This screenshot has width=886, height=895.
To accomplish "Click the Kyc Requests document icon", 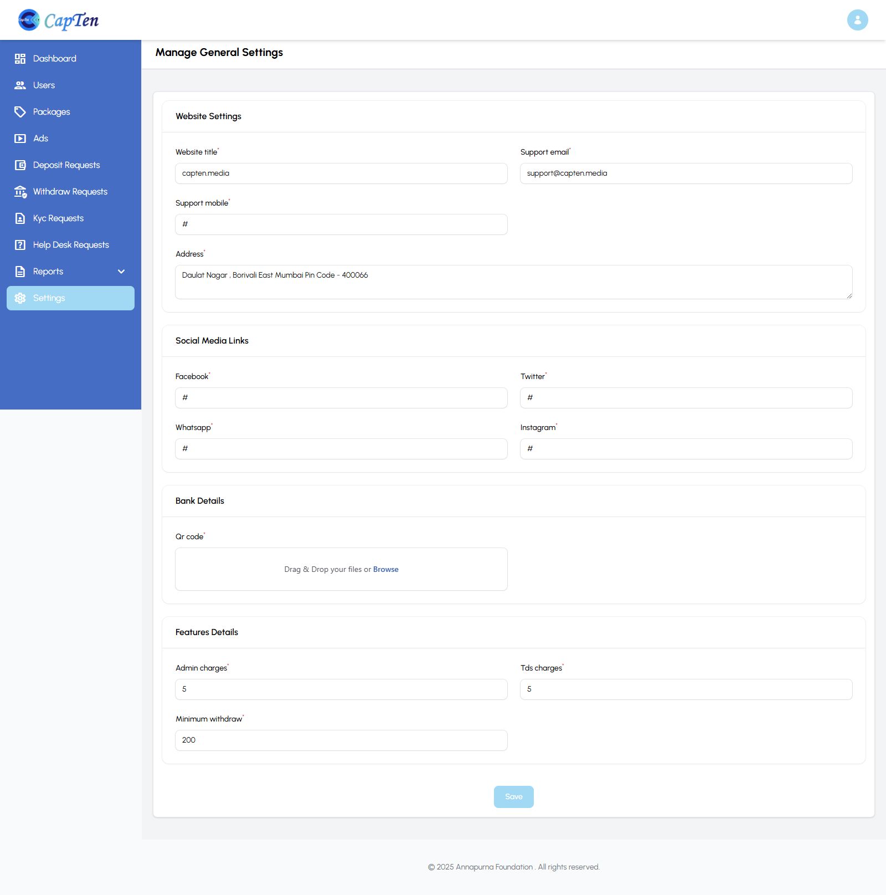I will [20, 218].
